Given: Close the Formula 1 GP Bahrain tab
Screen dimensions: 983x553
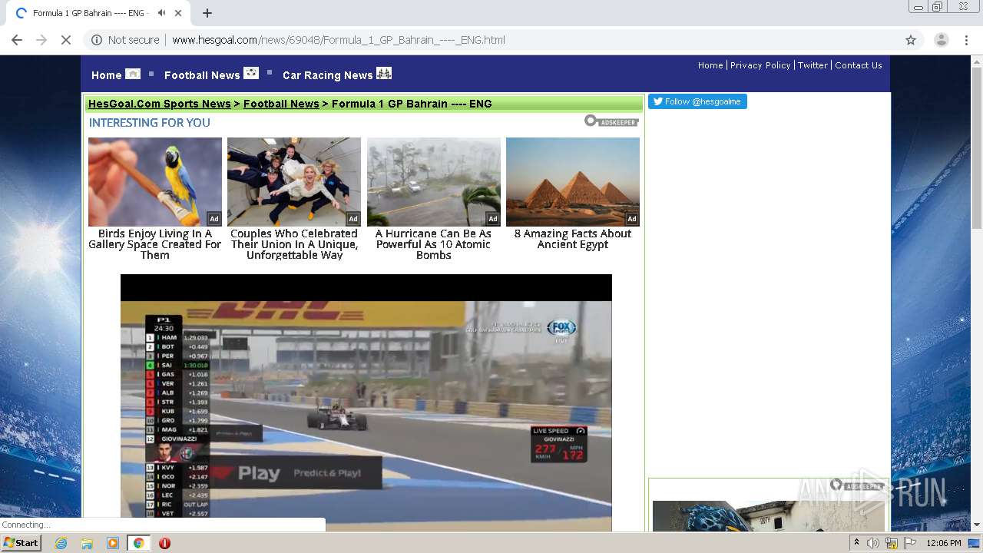Looking at the screenshot, I should coord(179,13).
